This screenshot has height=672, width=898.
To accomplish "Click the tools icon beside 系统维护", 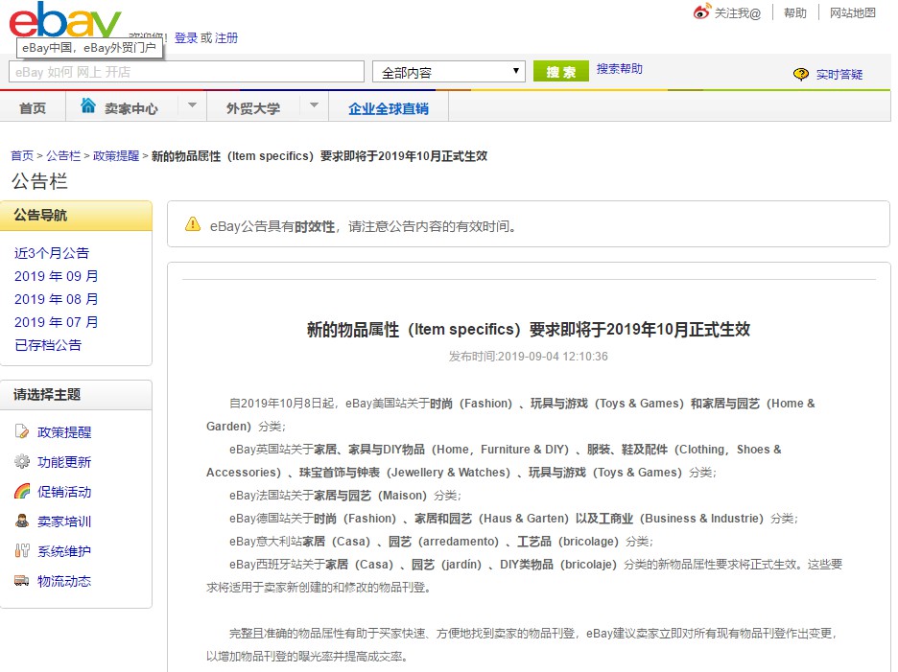I will point(22,550).
